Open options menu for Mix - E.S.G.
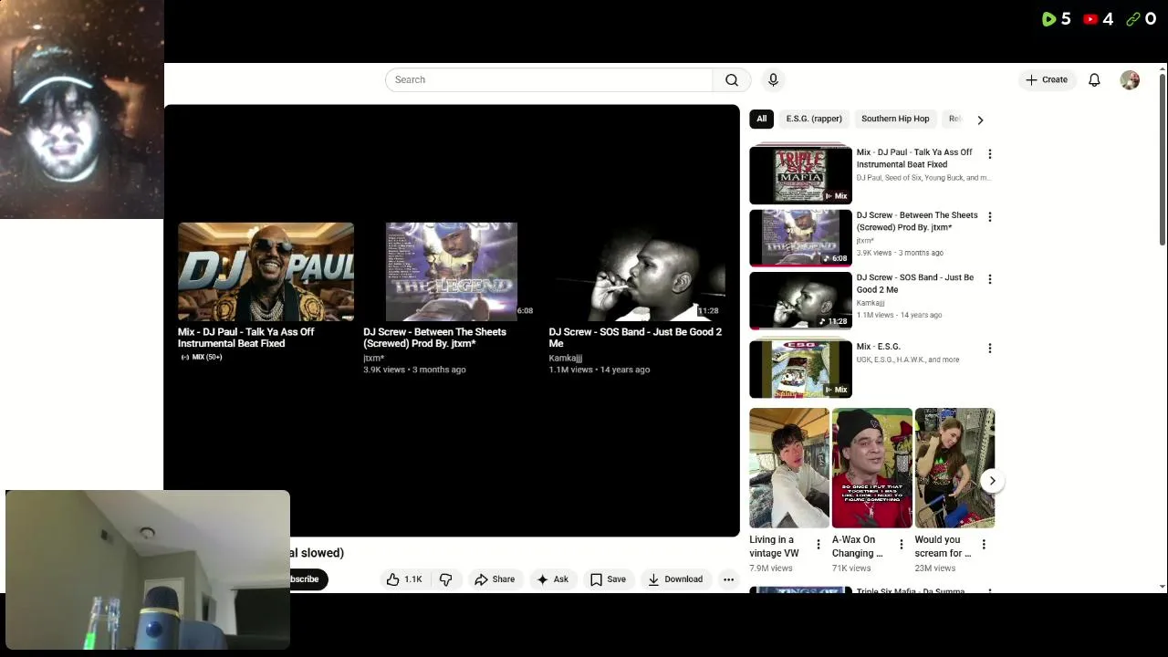1168x657 pixels. (989, 349)
